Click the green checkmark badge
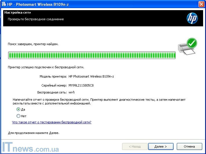Viewport: 206px width, 154px height. point(192,43)
